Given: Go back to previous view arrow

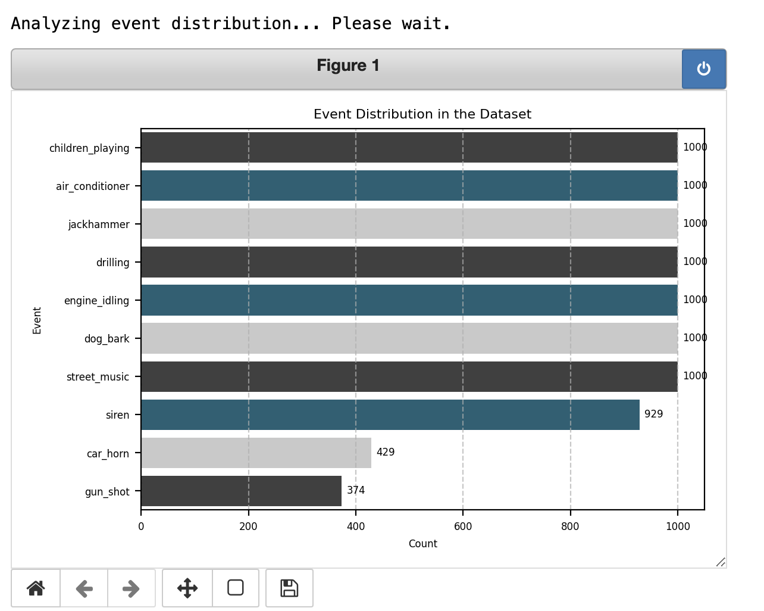Looking at the screenshot, I should pos(84,588).
